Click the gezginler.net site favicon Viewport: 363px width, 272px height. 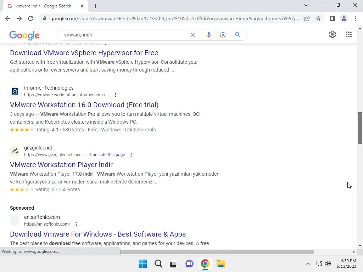pyautogui.click(x=15, y=151)
